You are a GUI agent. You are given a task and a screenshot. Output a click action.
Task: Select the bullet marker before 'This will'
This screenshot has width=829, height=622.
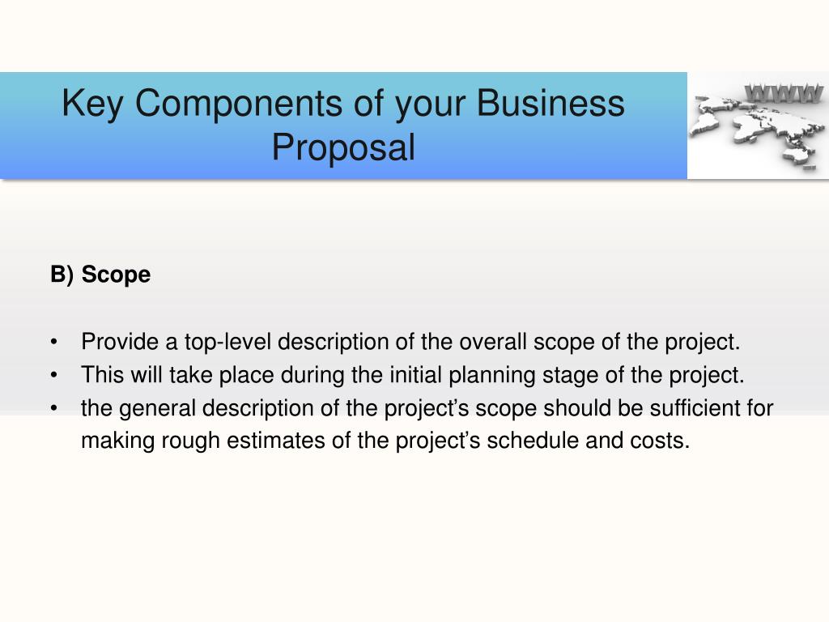point(54,376)
